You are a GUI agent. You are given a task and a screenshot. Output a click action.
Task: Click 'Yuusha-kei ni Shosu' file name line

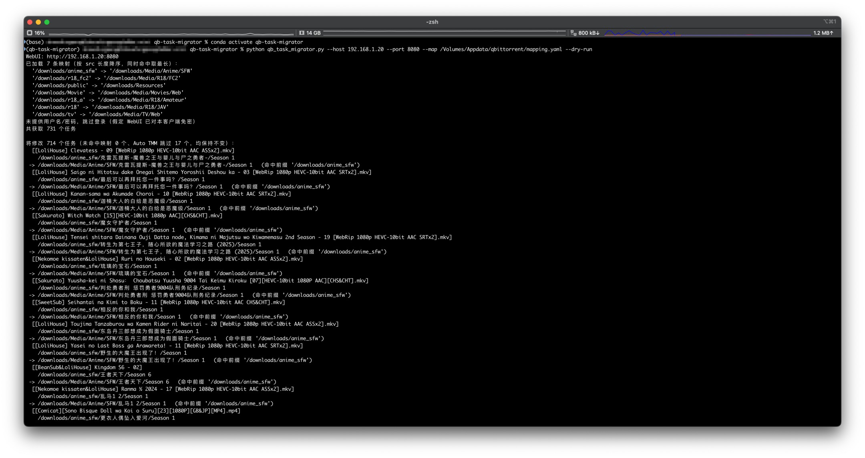200,280
